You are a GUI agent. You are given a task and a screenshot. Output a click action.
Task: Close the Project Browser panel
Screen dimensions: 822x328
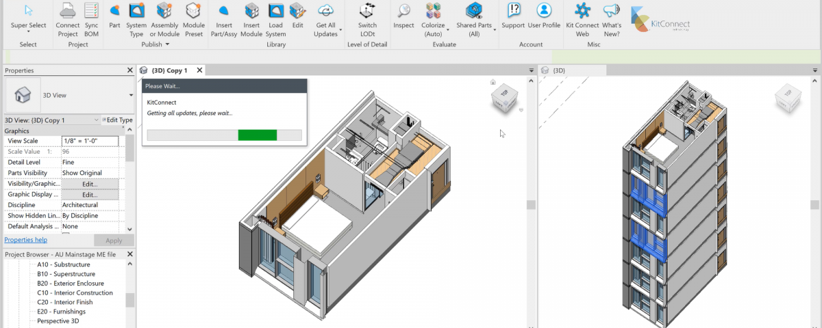point(129,254)
